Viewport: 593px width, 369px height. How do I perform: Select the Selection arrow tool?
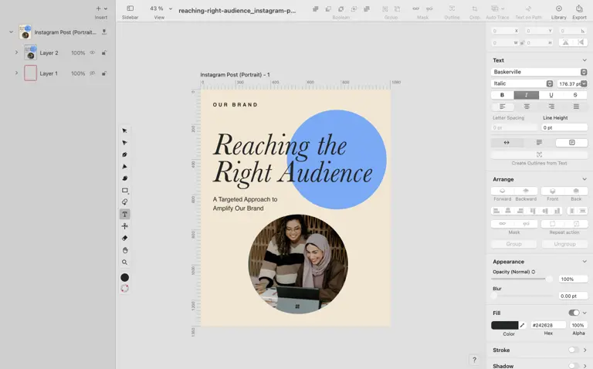pos(124,130)
